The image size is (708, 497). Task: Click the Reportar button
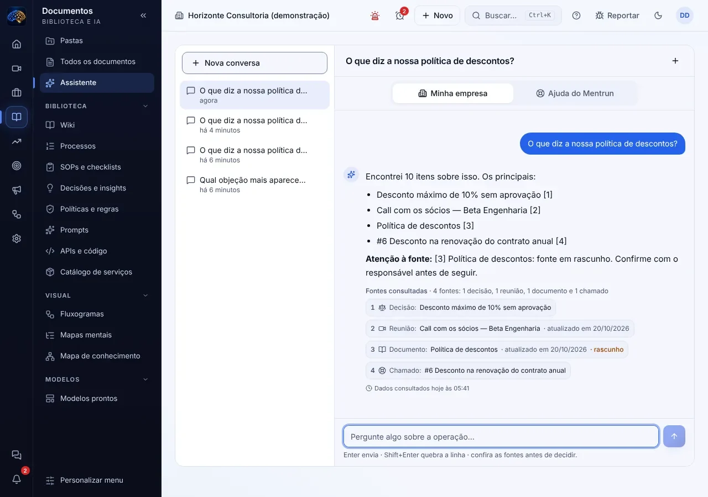(617, 15)
